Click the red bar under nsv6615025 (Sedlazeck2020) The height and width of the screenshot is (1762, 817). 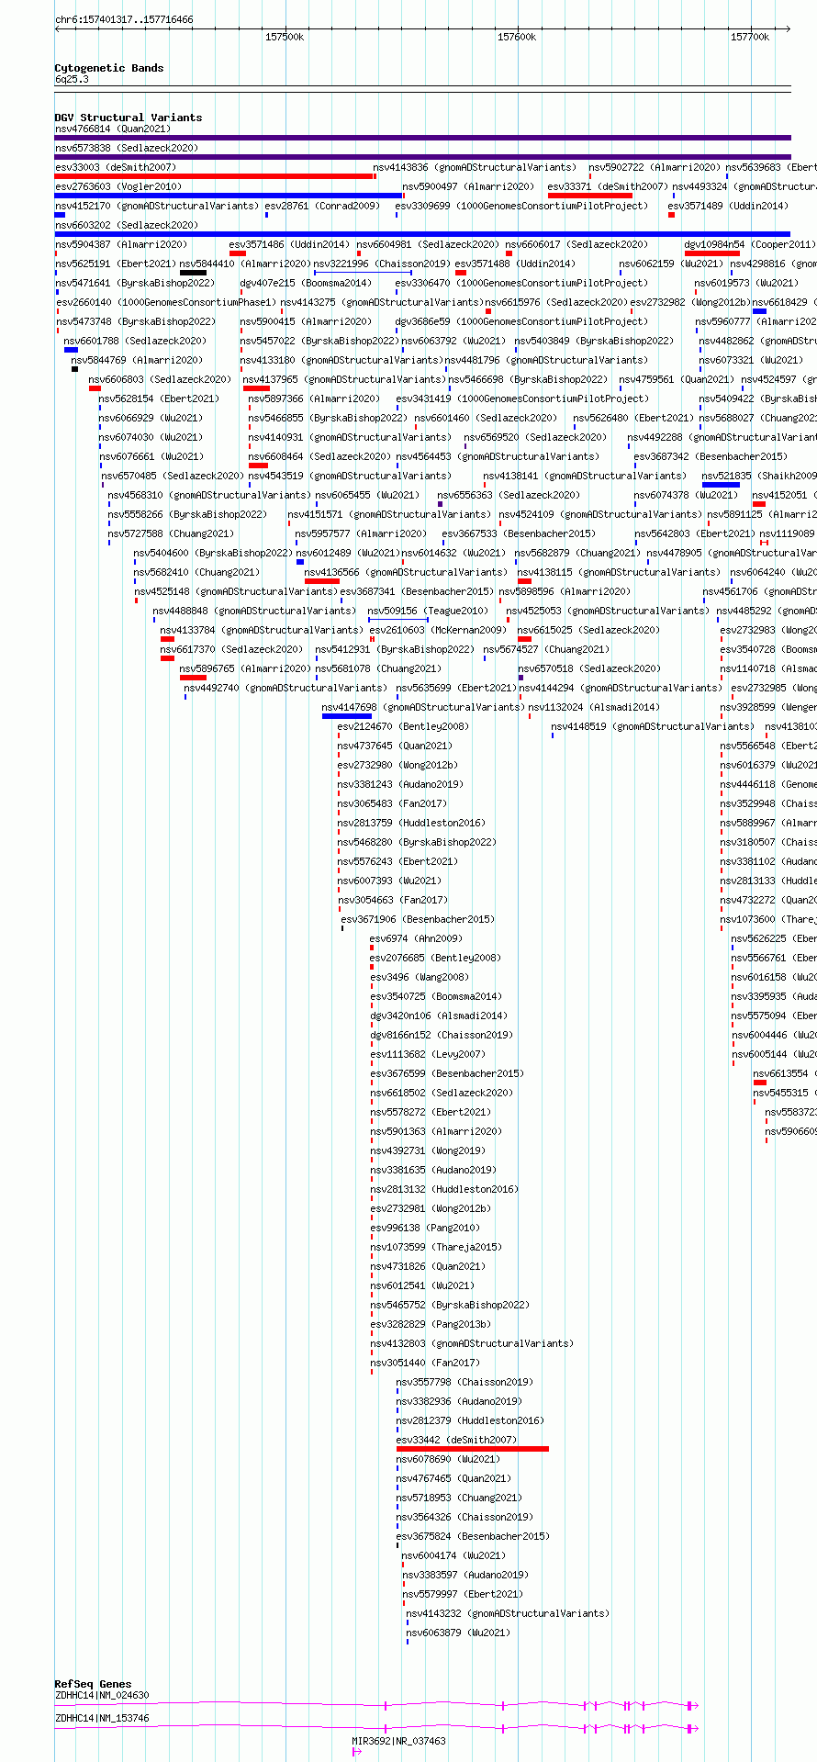tap(524, 639)
